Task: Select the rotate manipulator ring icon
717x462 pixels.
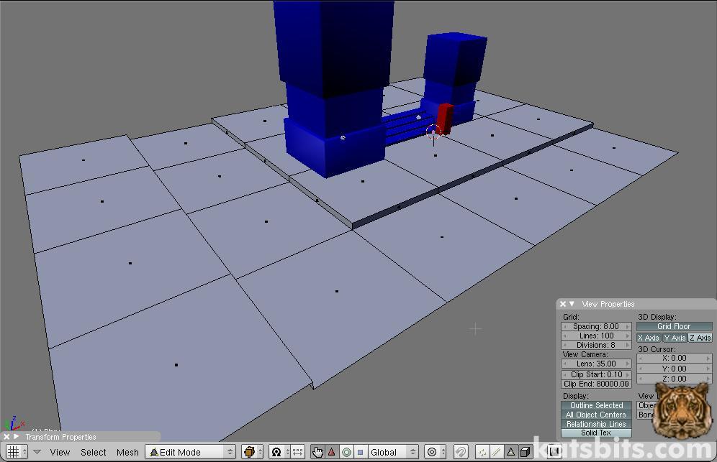Action: tap(346, 452)
